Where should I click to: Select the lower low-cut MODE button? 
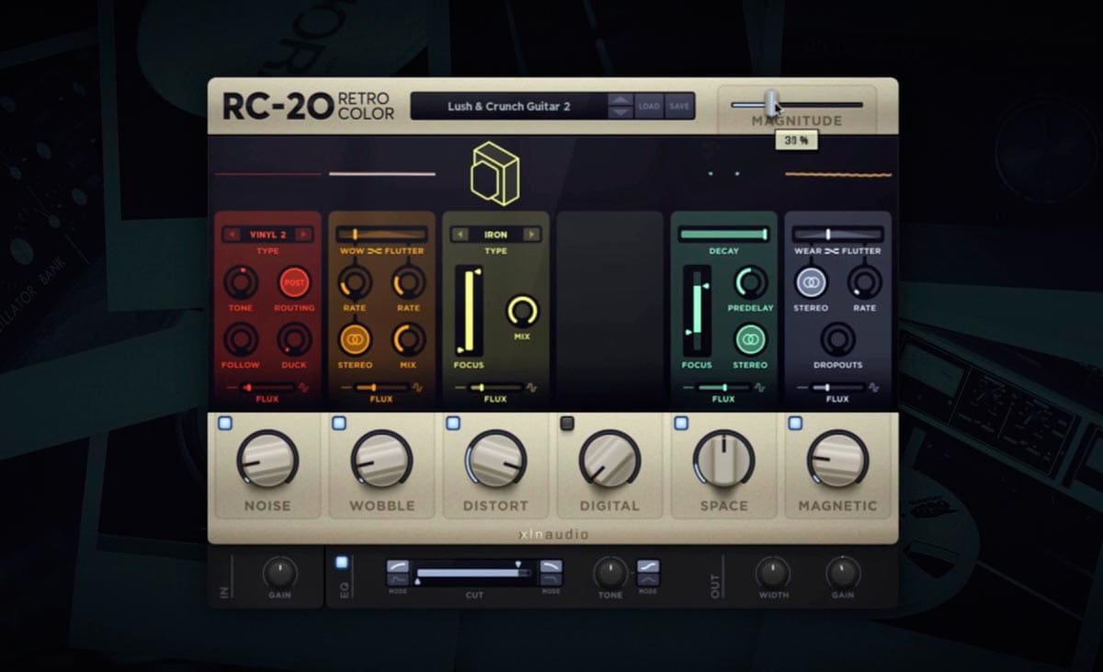398,579
